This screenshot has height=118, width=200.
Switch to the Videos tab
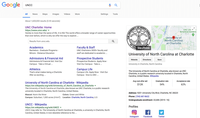67,14
